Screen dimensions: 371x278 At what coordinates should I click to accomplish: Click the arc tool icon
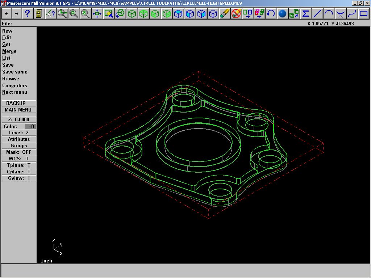click(329, 14)
